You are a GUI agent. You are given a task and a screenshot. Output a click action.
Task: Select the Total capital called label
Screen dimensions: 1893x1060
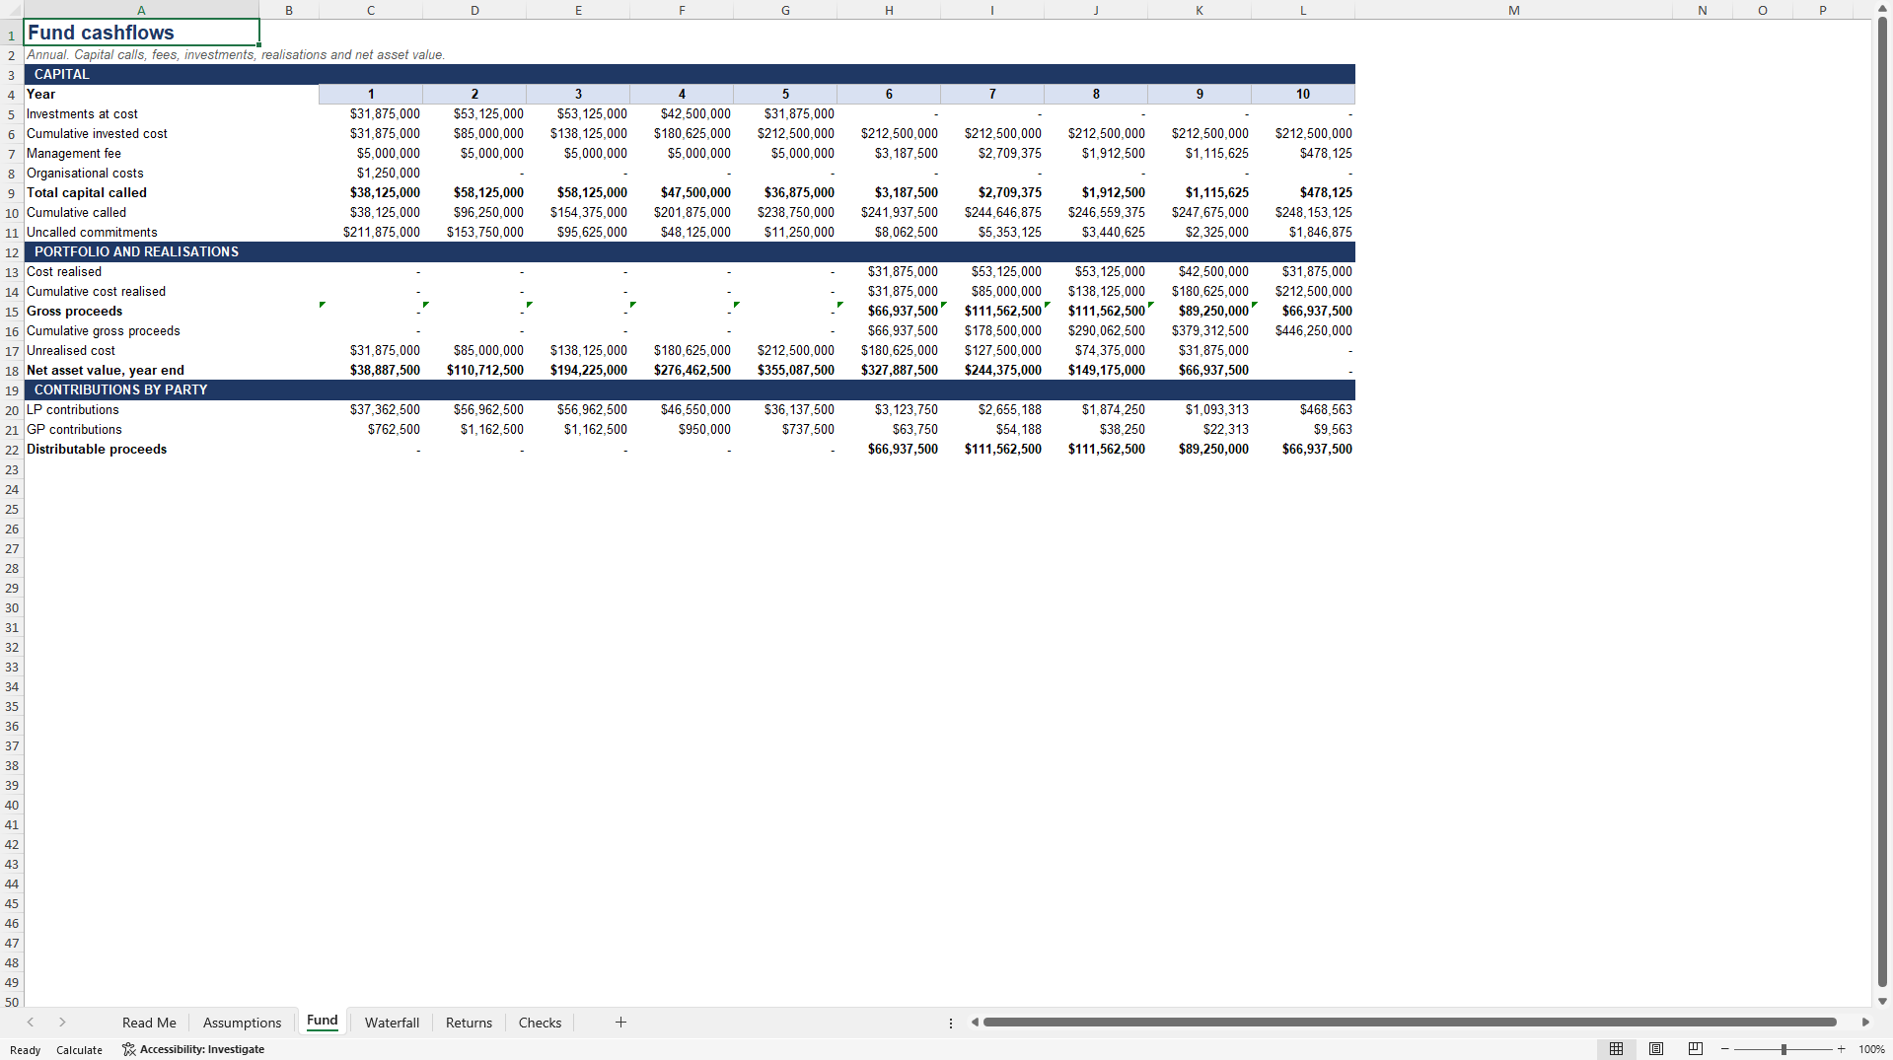87,192
